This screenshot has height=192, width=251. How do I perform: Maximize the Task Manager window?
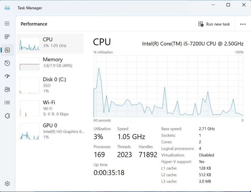[x=228, y=5]
